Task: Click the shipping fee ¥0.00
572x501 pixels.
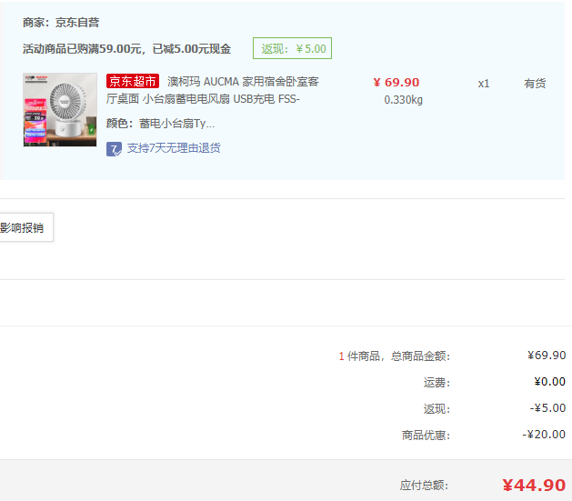Action: 550,382
